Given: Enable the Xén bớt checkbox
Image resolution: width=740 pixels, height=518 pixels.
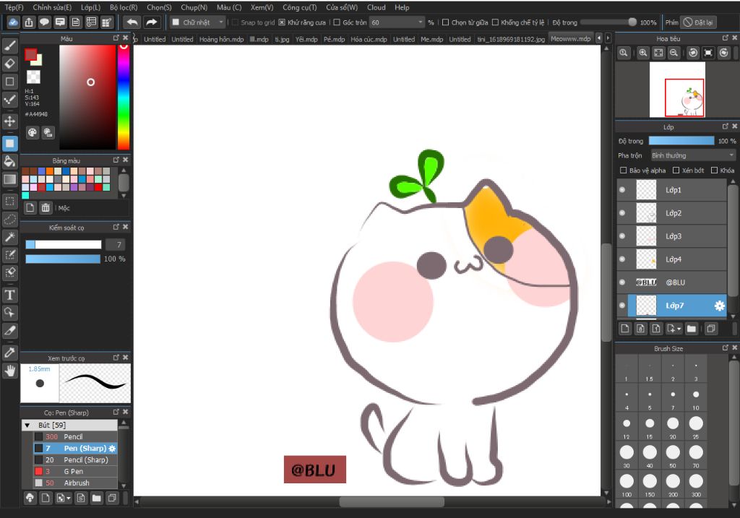Looking at the screenshot, I should point(676,170).
